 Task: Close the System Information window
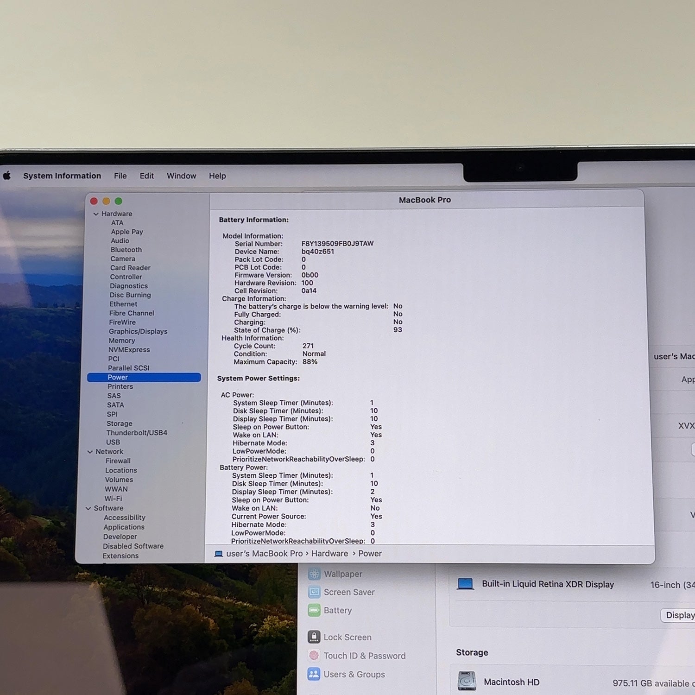click(94, 201)
